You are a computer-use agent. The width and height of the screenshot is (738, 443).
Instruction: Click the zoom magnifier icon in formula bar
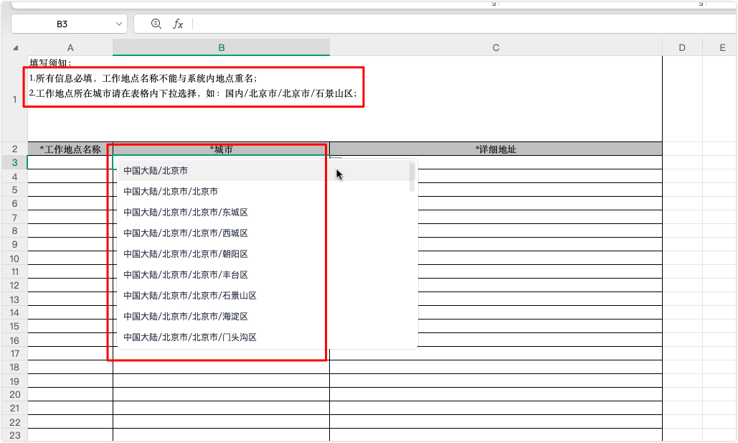(x=156, y=24)
